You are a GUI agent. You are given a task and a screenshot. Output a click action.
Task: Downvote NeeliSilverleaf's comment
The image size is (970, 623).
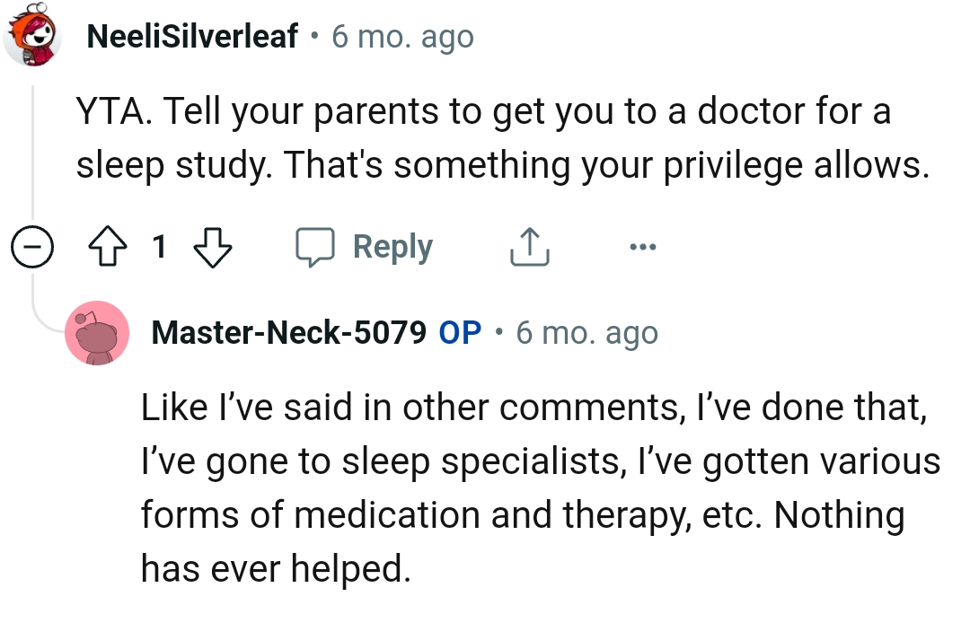213,247
